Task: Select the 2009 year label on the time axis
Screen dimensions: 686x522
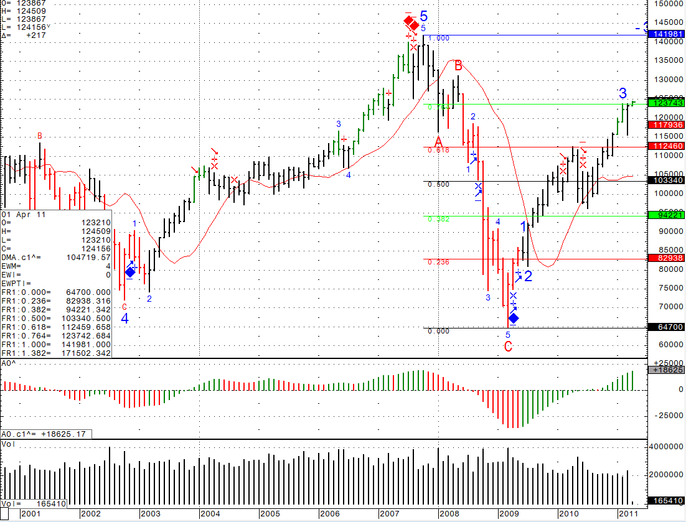Action: point(509,515)
